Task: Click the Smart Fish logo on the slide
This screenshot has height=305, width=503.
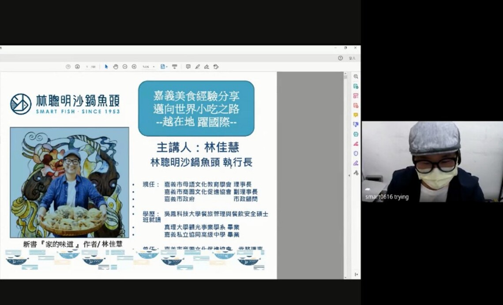Action: 65,104
